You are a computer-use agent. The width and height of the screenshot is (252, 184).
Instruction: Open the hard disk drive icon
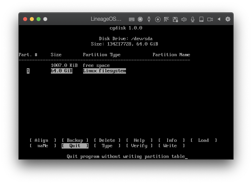click(x=201, y=19)
